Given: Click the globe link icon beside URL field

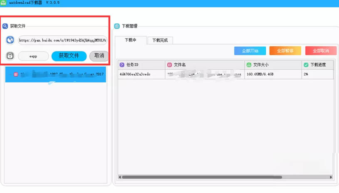Looking at the screenshot, I should coord(10,40).
